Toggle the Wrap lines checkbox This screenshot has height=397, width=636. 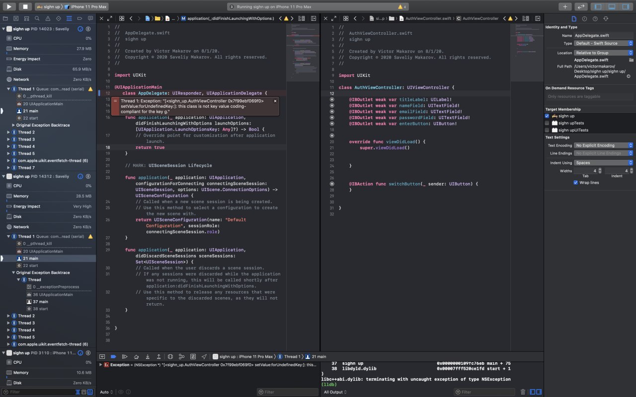(x=575, y=183)
